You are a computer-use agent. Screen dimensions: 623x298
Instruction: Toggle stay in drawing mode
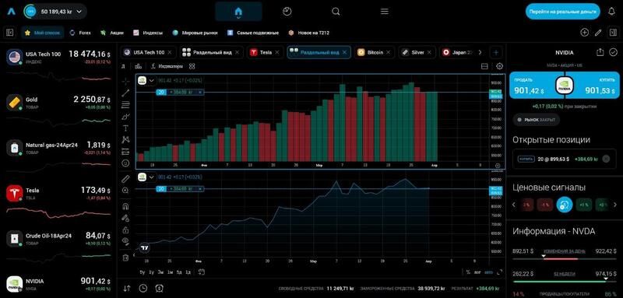(x=125, y=217)
